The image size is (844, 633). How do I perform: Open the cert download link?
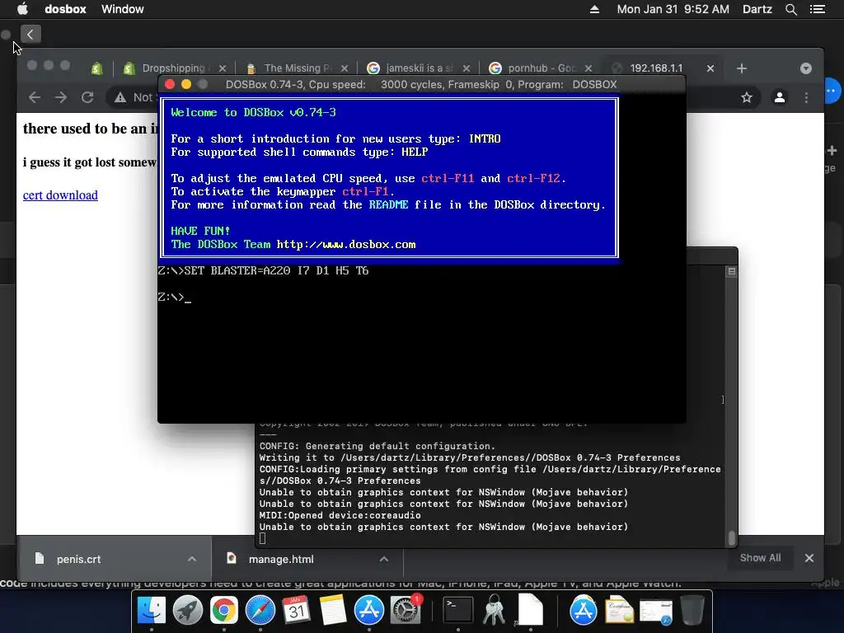(x=60, y=195)
